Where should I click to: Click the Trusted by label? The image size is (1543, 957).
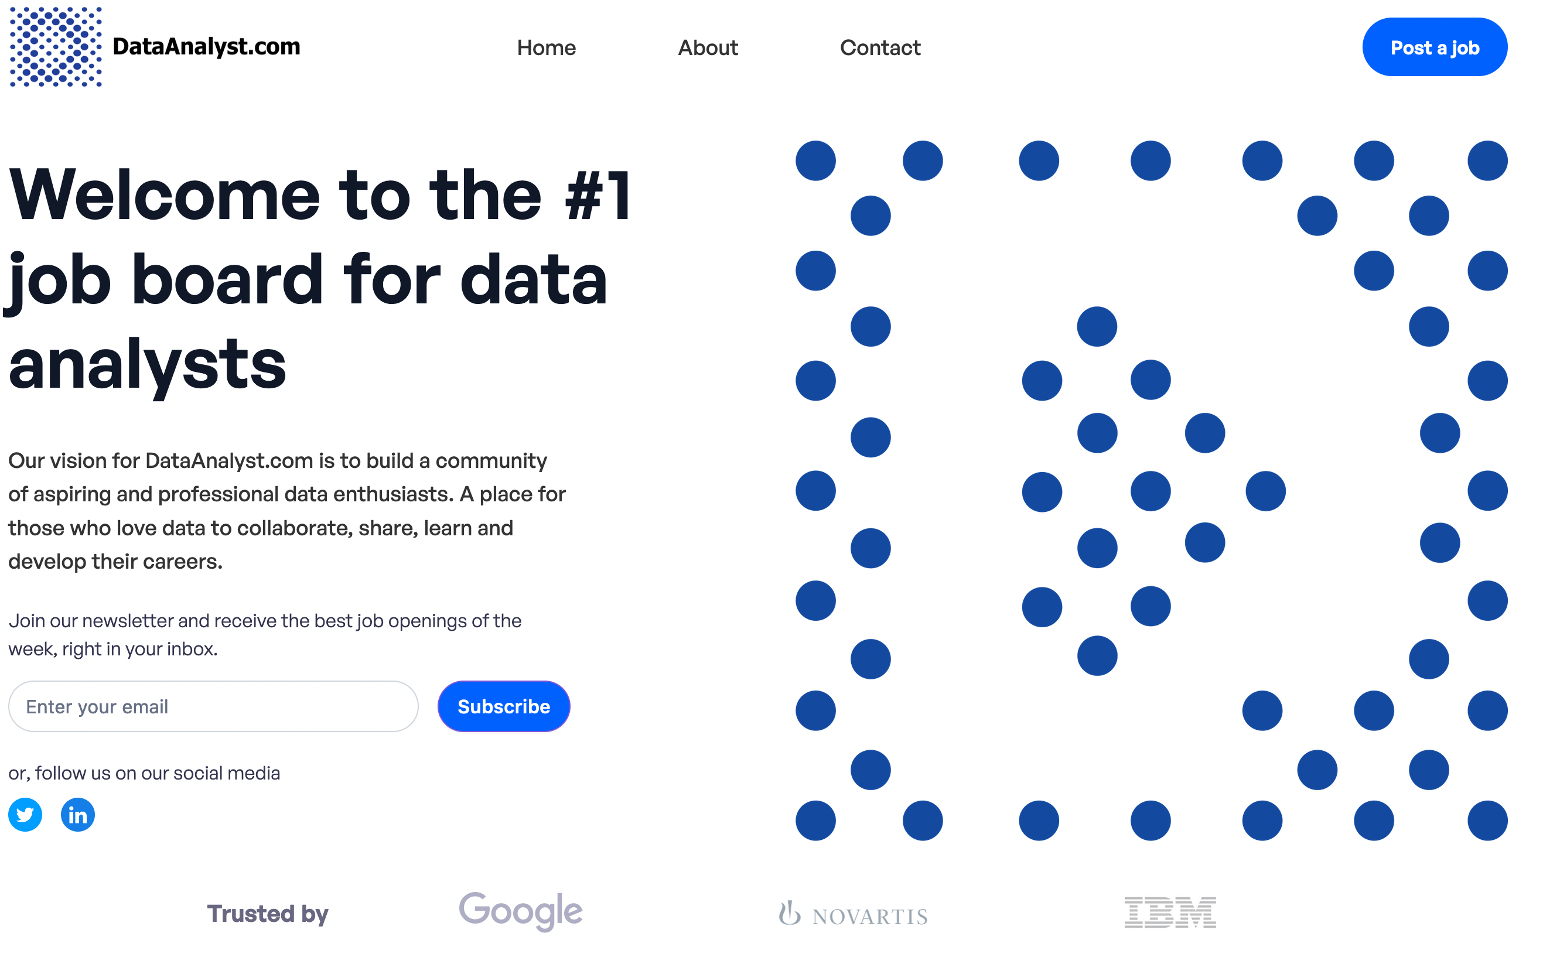click(x=268, y=913)
